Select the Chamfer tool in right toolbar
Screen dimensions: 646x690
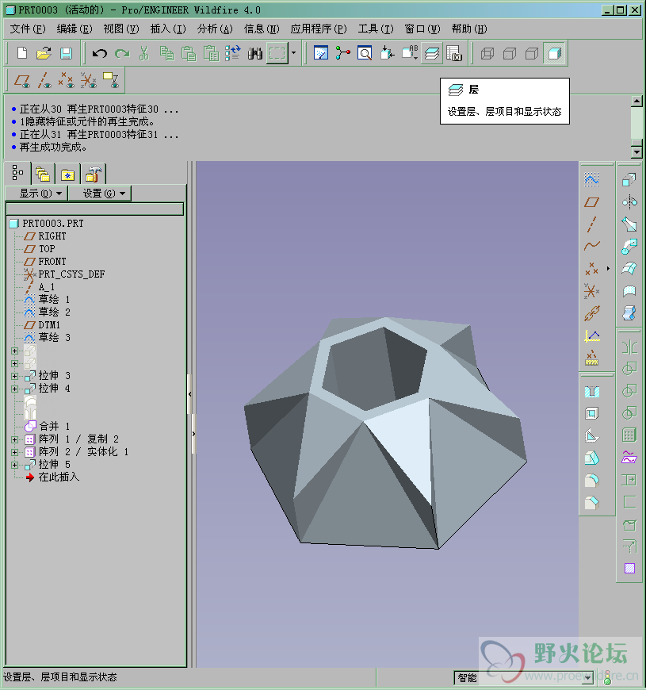pyautogui.click(x=592, y=502)
